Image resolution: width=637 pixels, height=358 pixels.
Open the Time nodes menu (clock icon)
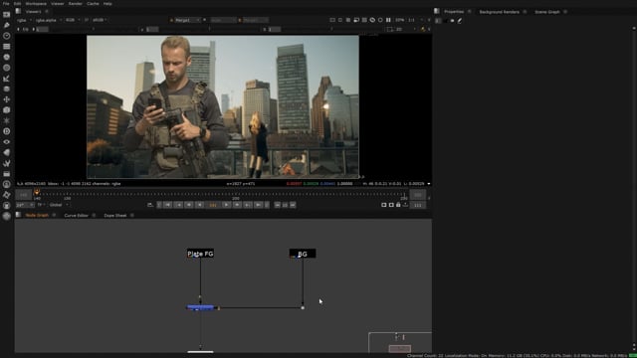pos(7,36)
